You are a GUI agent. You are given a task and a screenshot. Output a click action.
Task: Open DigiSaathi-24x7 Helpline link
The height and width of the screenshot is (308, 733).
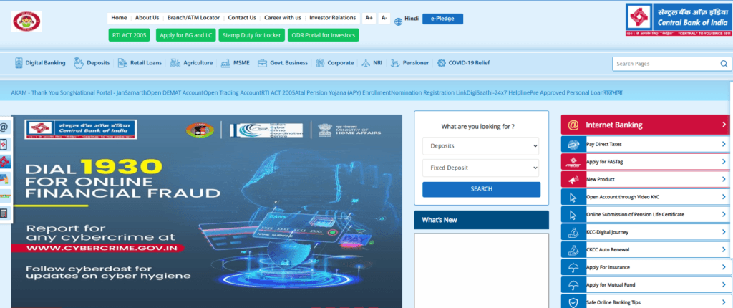coord(498,92)
